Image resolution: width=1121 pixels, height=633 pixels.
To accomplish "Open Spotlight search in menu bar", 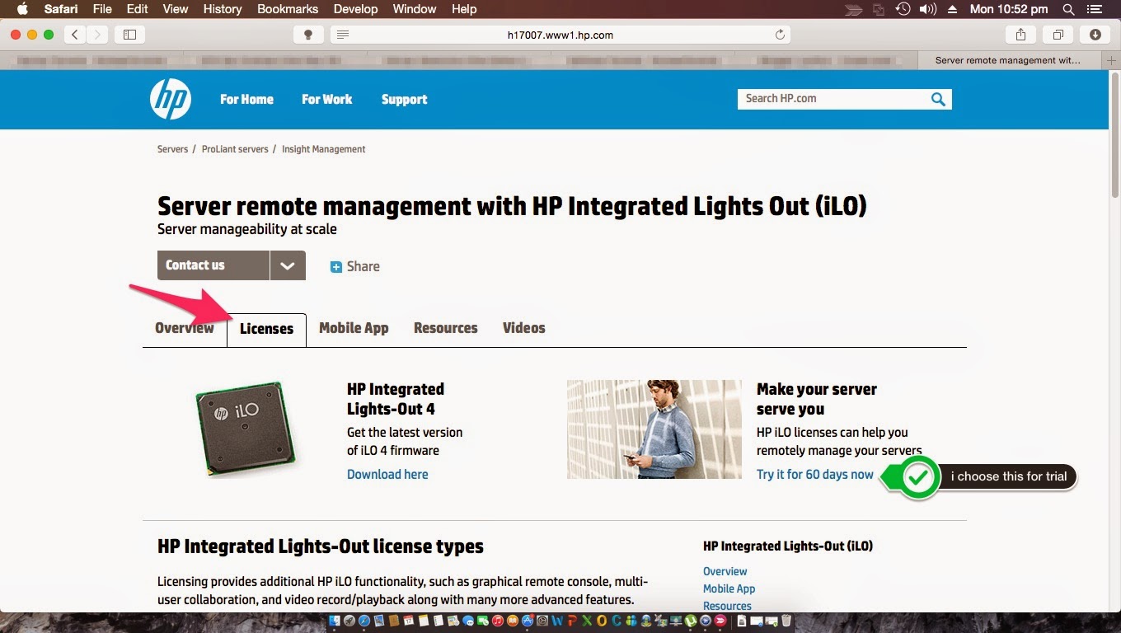I will [x=1068, y=9].
